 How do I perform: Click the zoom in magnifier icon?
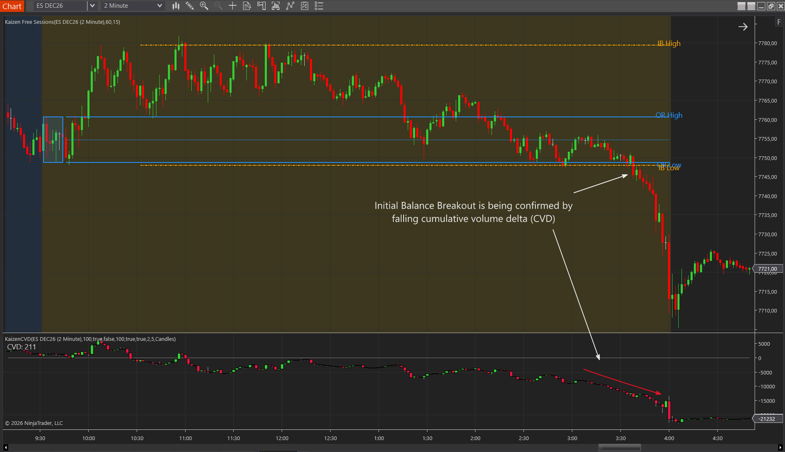click(x=204, y=6)
